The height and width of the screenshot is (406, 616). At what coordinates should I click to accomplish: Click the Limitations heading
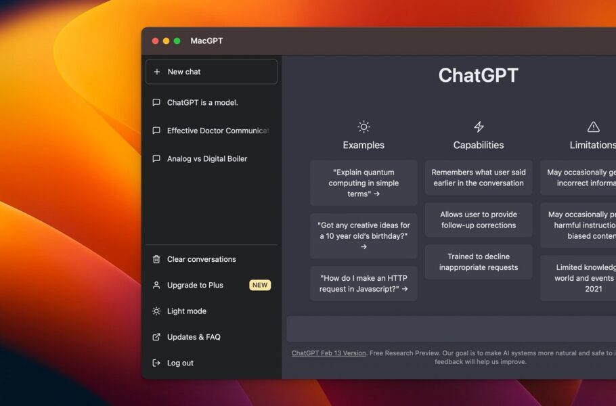pyautogui.click(x=593, y=145)
